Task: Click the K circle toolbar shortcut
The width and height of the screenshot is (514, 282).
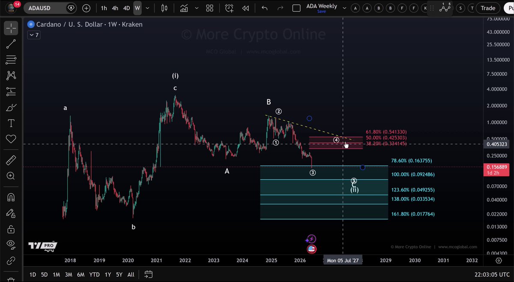Action: coord(425,8)
